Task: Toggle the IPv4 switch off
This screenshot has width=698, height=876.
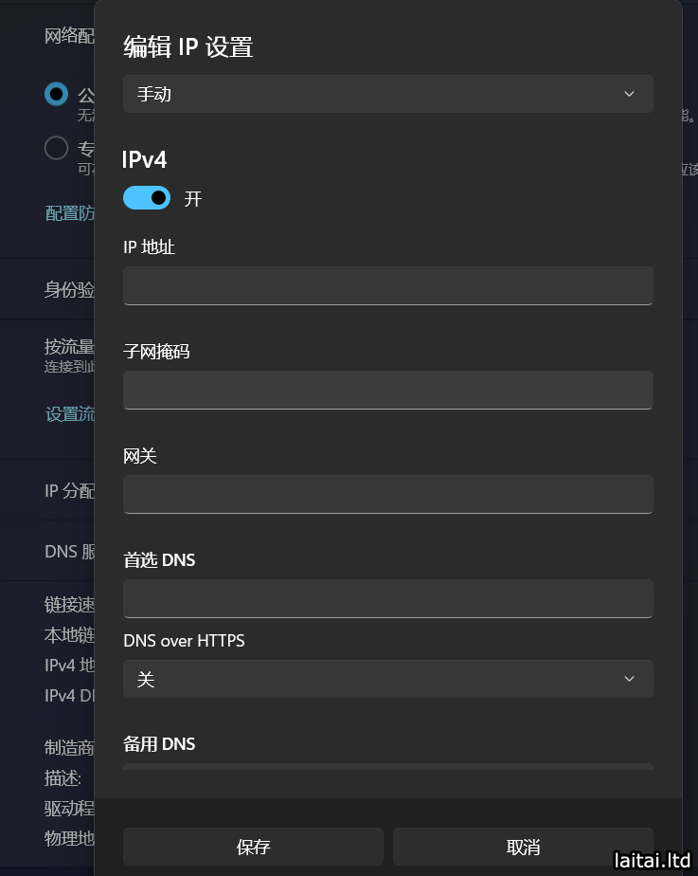Action: (147, 197)
